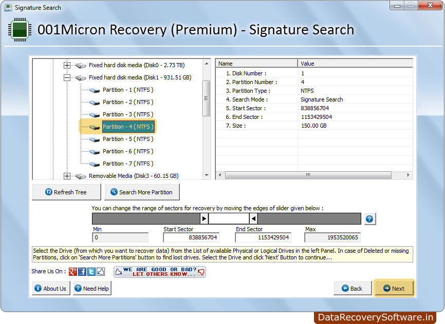The height and width of the screenshot is (324, 445).
Task: Click the tree scrollbar up arrow
Action: (207, 64)
